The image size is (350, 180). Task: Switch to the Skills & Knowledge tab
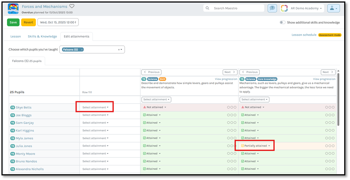click(x=42, y=36)
